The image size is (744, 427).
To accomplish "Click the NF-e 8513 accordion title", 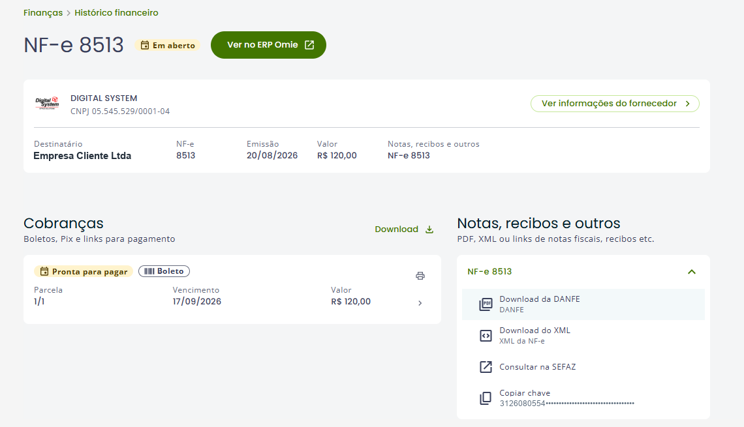I will 489,272.
